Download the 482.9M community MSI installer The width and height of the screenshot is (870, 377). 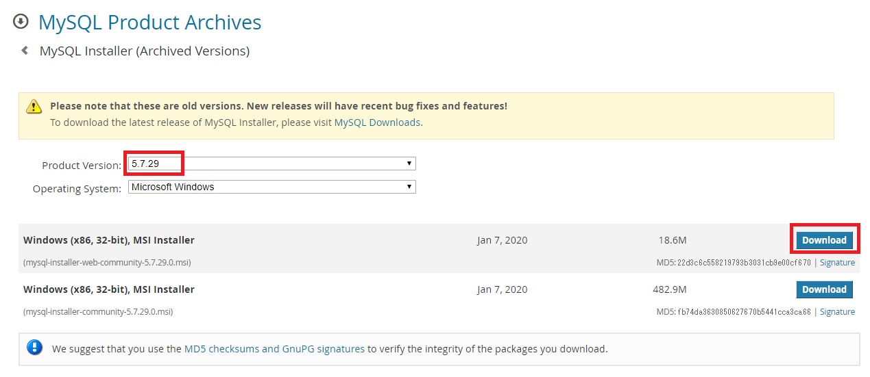(x=824, y=289)
